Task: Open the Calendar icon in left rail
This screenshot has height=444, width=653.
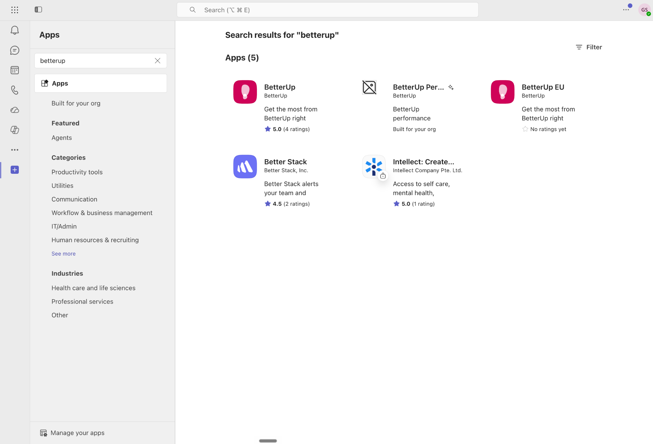Action: pos(15,70)
